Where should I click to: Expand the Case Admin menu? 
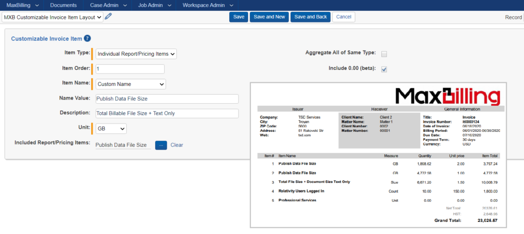[107, 5]
